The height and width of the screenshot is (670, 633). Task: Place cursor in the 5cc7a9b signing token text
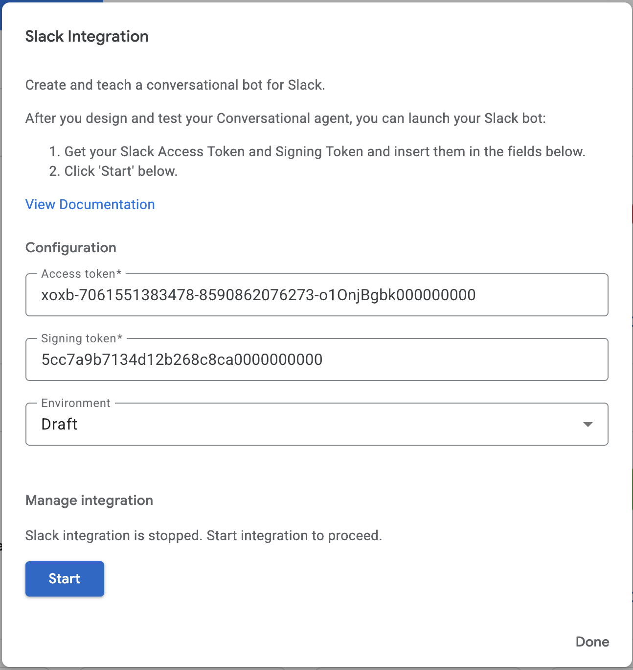(x=181, y=360)
